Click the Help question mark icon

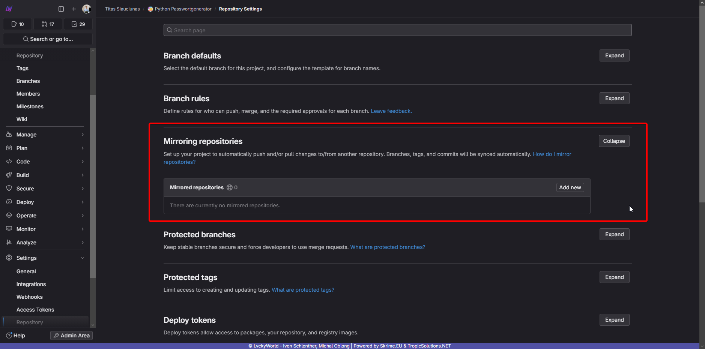pos(9,336)
